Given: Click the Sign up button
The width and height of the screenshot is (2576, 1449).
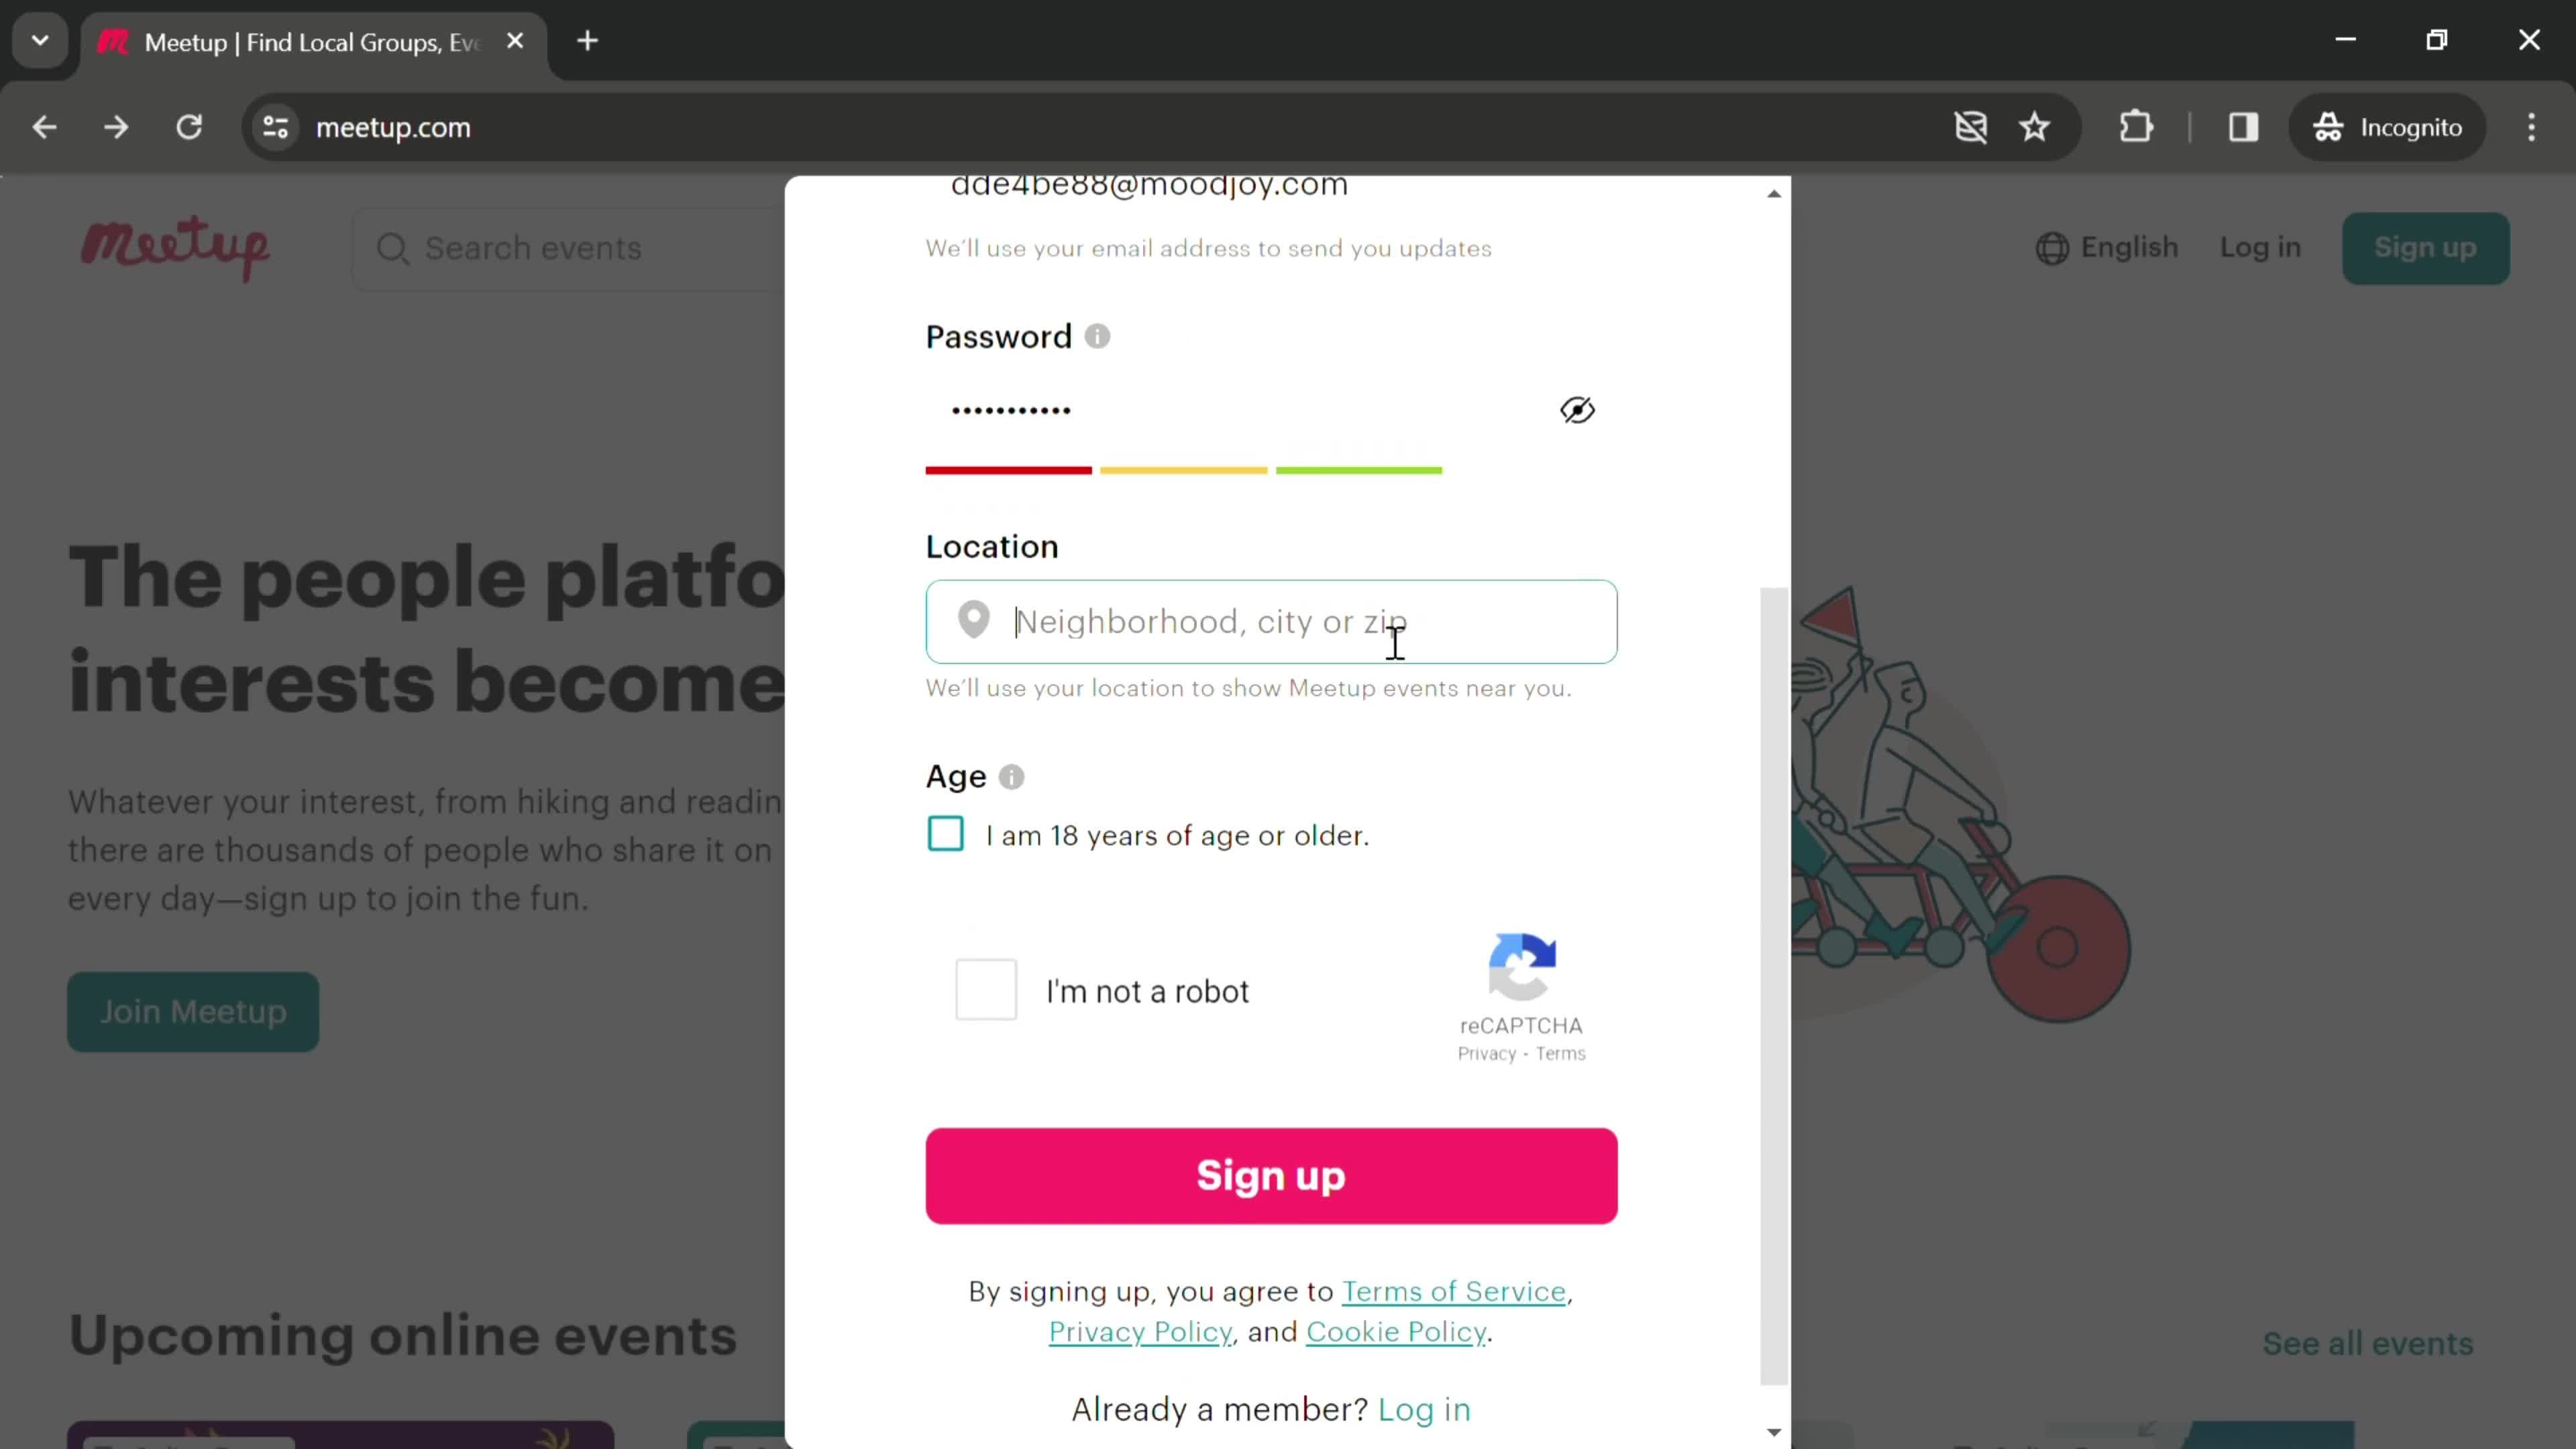Looking at the screenshot, I should (1272, 1175).
